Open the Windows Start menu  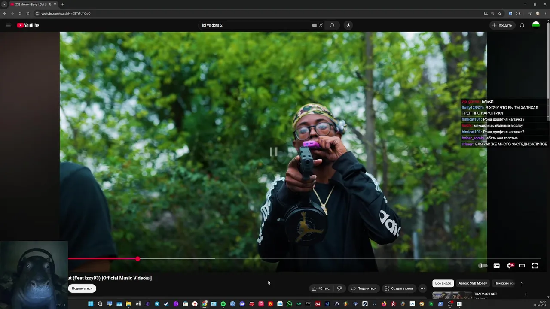(91, 304)
